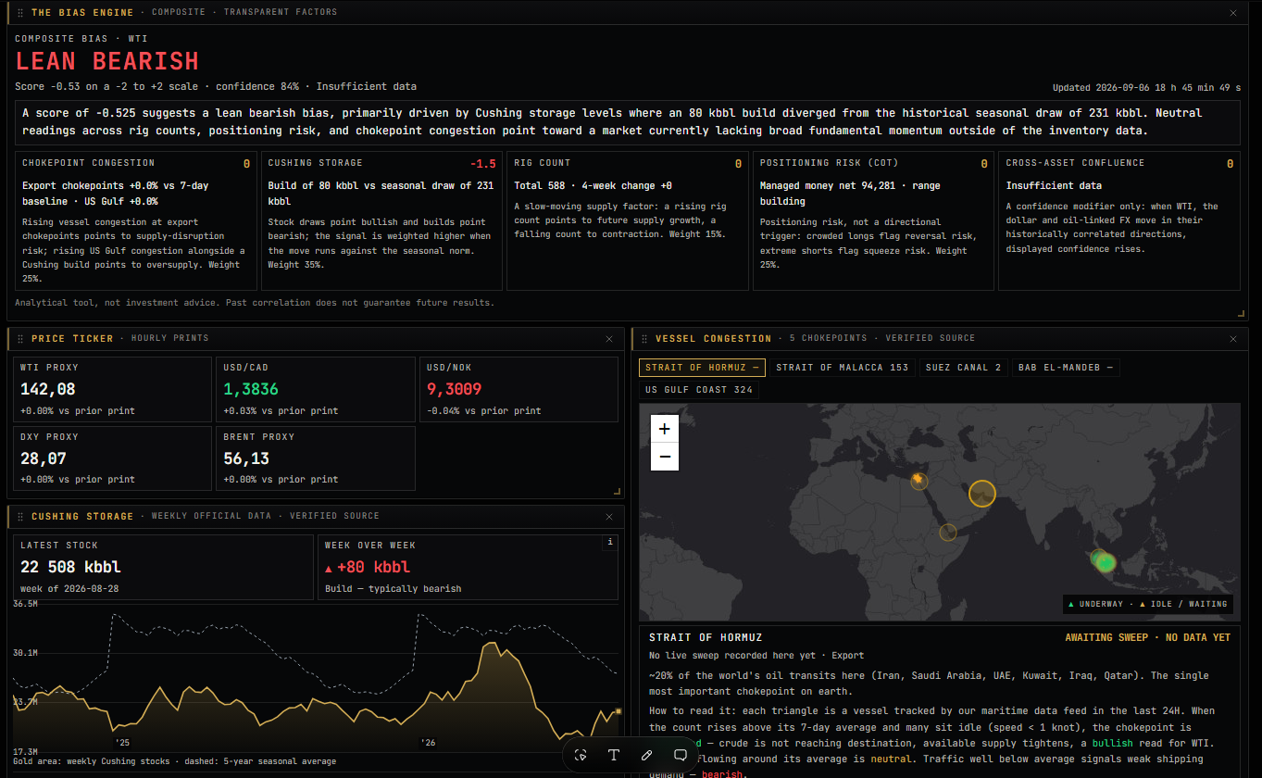
Task: Click the +80 kbbl week-over-week value
Action: (374, 567)
